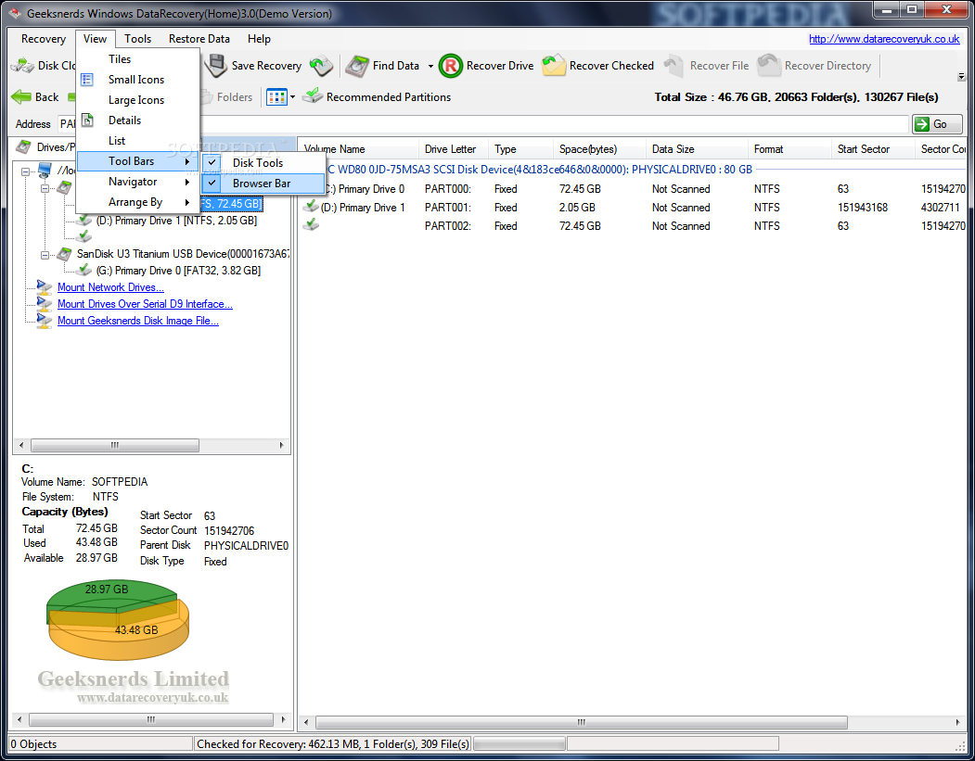Click the Address input field
Image resolution: width=975 pixels, height=761 pixels.
[483, 124]
